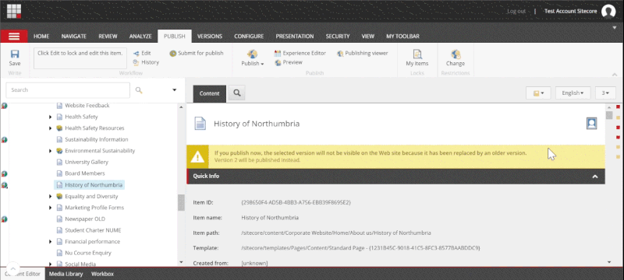The width and height of the screenshot is (624, 280).
Task: Switch to the HOME ribbon tab
Action: point(41,36)
